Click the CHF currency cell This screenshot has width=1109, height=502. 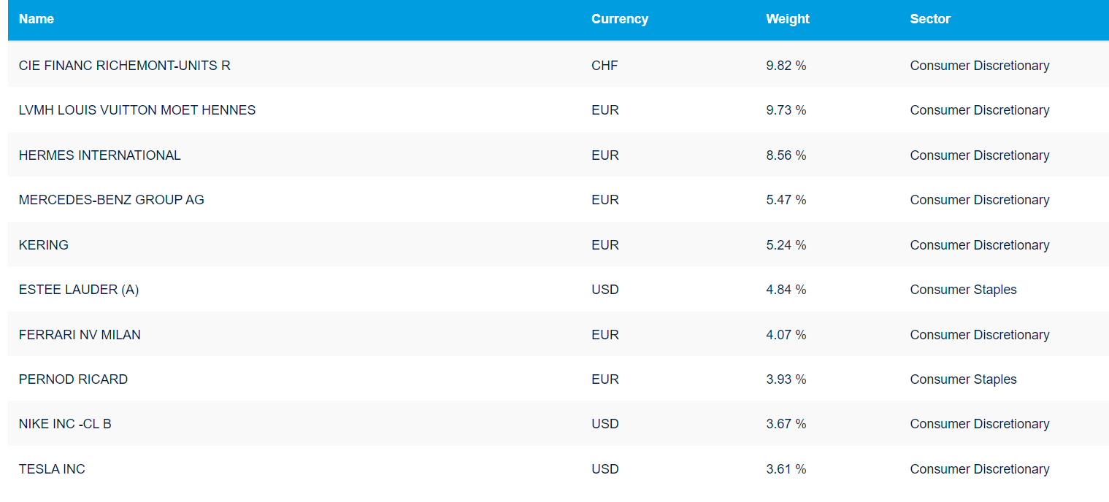(x=605, y=66)
